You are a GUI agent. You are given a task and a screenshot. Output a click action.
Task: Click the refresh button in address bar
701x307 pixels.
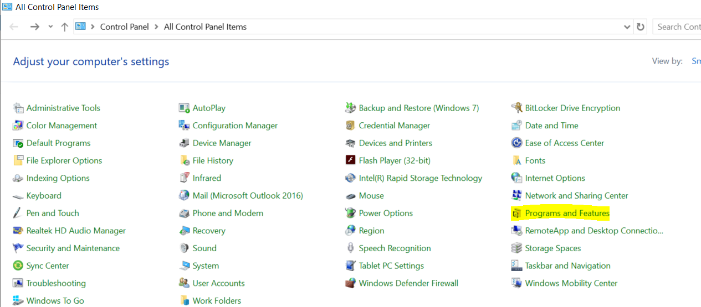[x=641, y=27]
